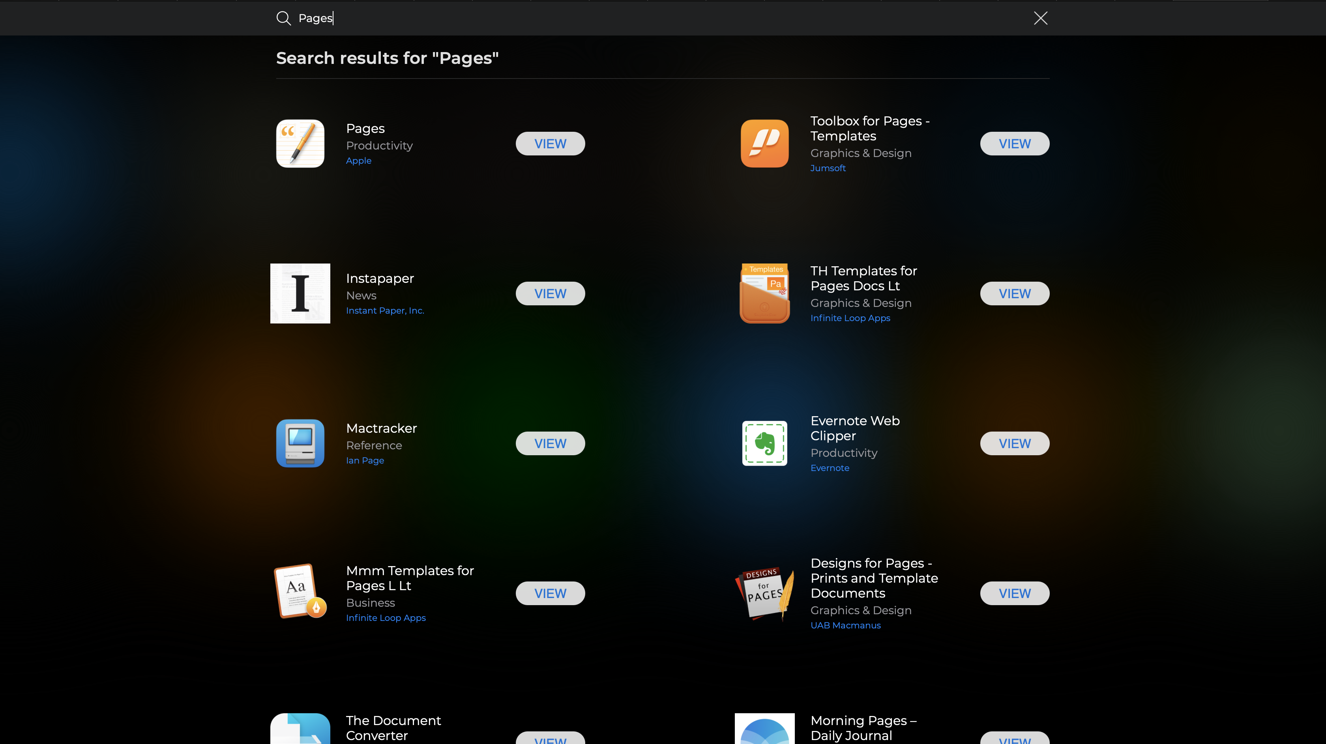Open Apple developer link
The width and height of the screenshot is (1326, 744).
click(359, 161)
